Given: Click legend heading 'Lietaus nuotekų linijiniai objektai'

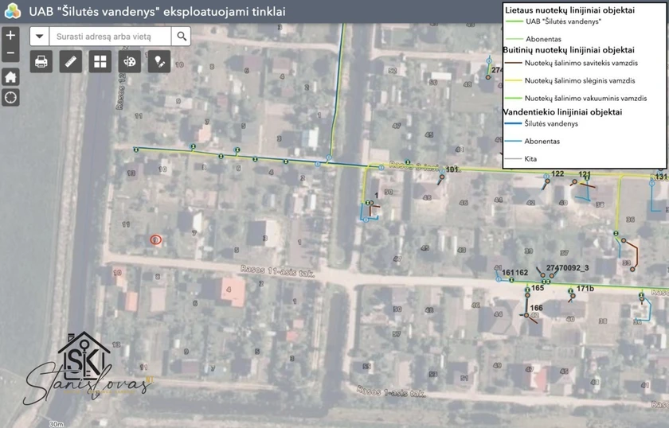Looking at the screenshot, I should click(x=569, y=10).
